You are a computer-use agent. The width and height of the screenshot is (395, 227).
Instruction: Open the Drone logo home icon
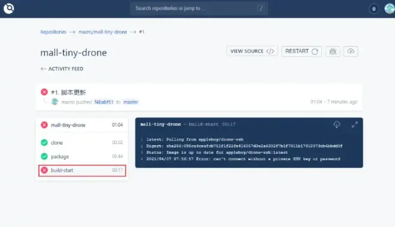point(9,8)
